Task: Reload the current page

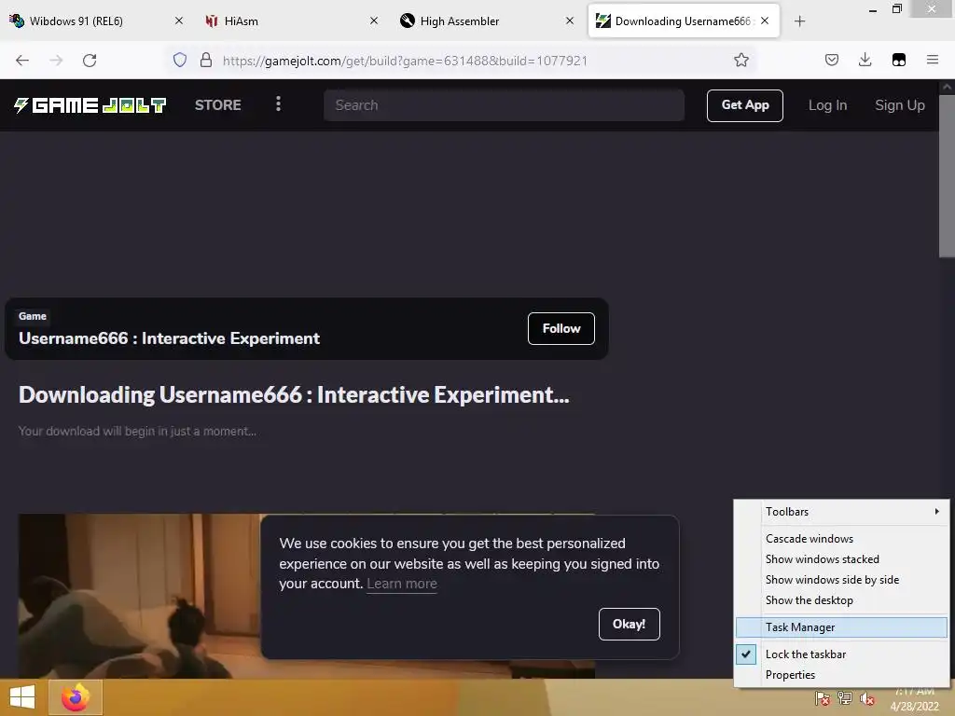Action: pos(90,60)
